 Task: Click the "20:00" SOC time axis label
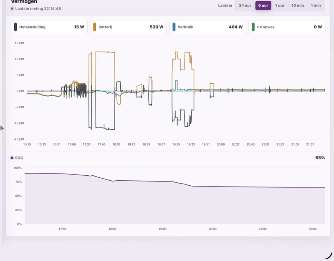pyautogui.click(x=213, y=229)
